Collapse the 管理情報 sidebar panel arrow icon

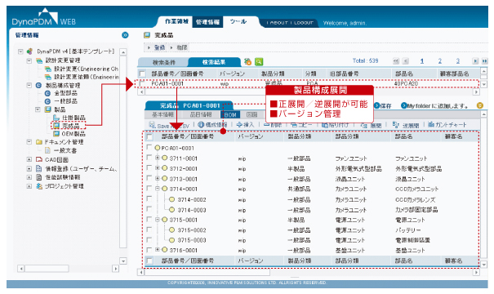coord(125,35)
